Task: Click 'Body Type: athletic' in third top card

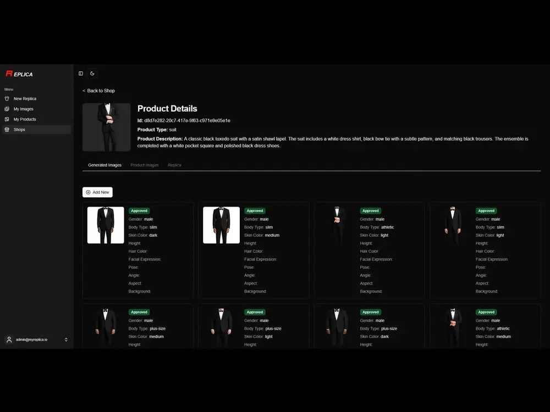Action: pos(377,227)
